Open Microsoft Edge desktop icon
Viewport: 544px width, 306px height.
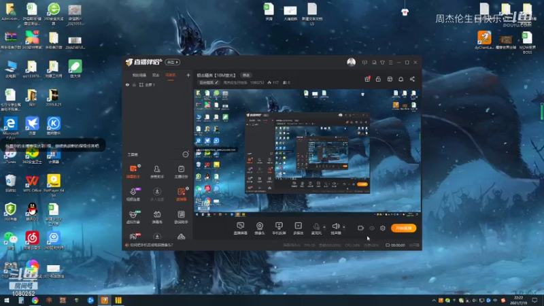point(11,126)
